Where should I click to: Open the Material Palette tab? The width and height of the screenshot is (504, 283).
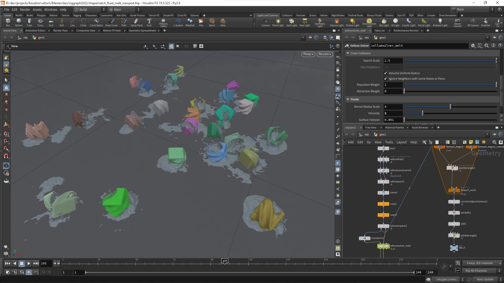tap(395, 127)
